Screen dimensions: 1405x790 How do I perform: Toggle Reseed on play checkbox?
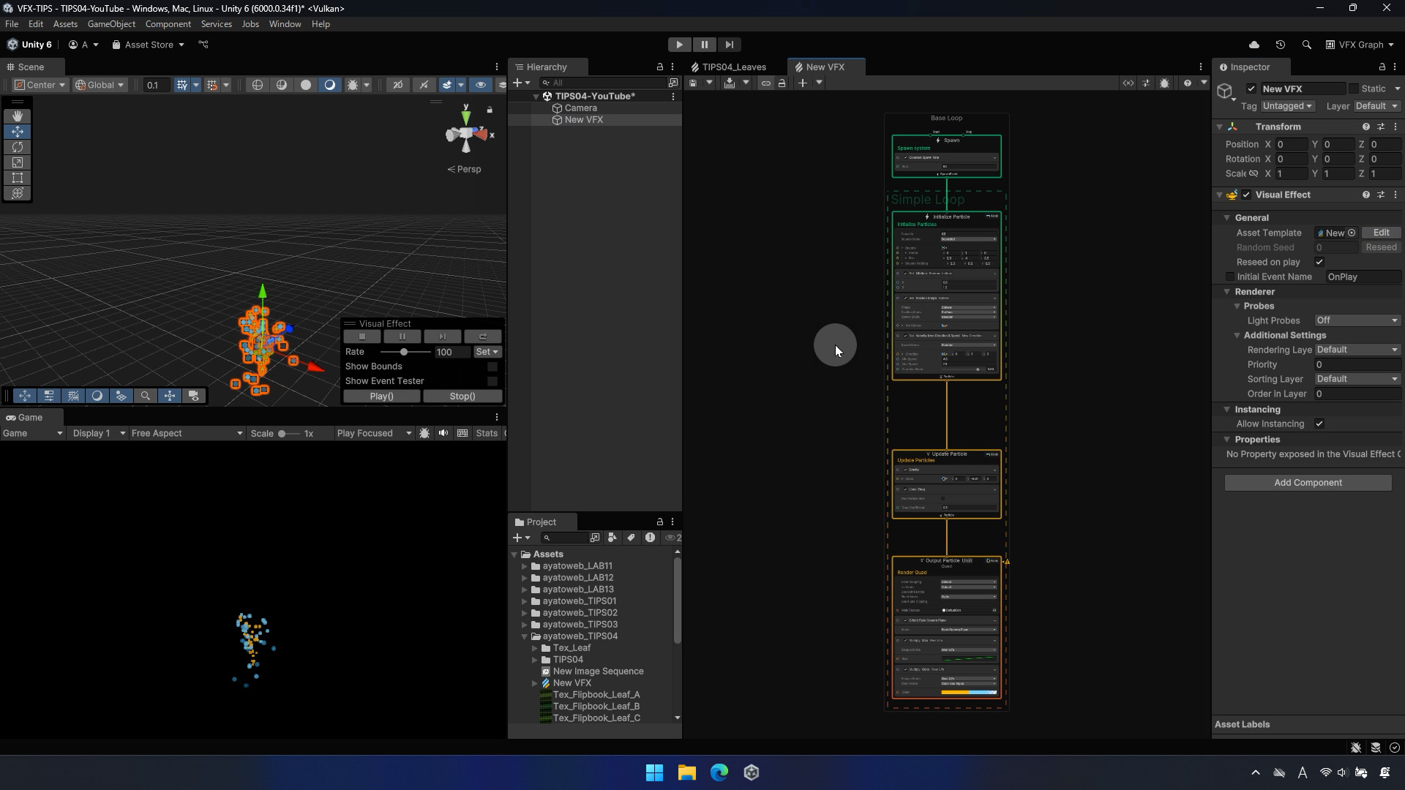coord(1319,262)
